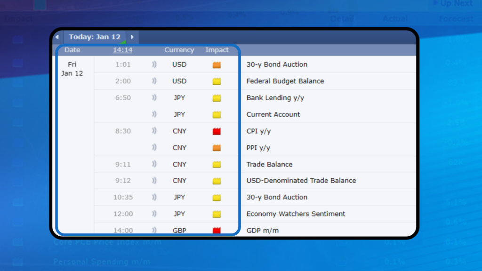Click the sound alert icon for the 9:11 Trade Balance row
Viewport: 482px width, 271px height.
click(154, 164)
